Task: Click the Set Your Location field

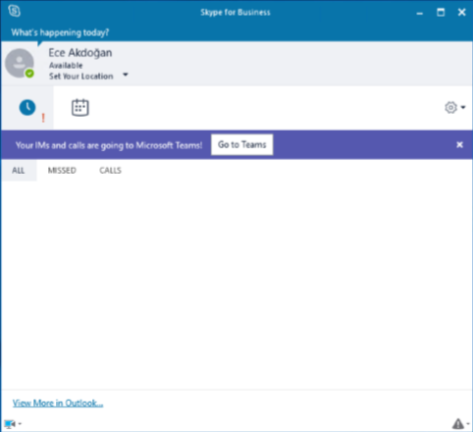Action: [x=81, y=76]
